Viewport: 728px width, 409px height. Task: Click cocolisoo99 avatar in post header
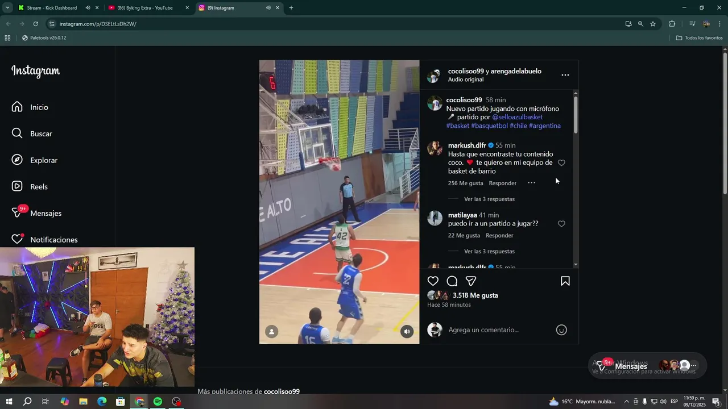coord(435,76)
